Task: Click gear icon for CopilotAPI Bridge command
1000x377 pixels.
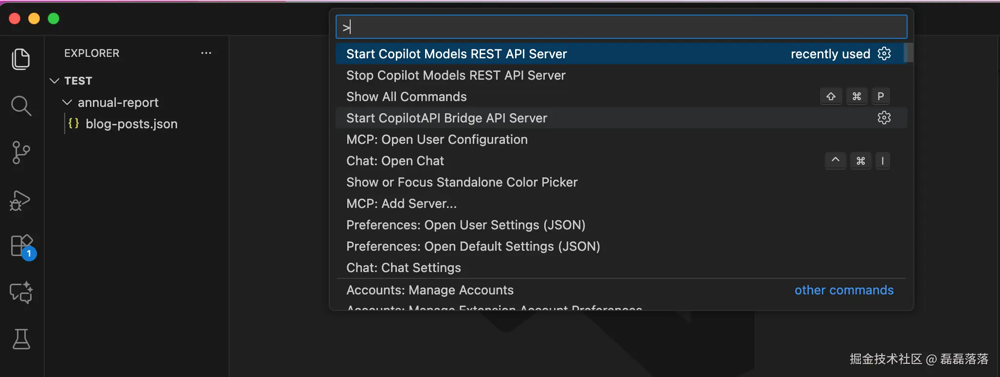Action: coord(884,118)
